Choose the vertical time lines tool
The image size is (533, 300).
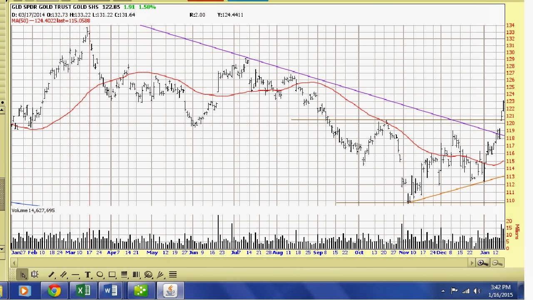coord(136,275)
